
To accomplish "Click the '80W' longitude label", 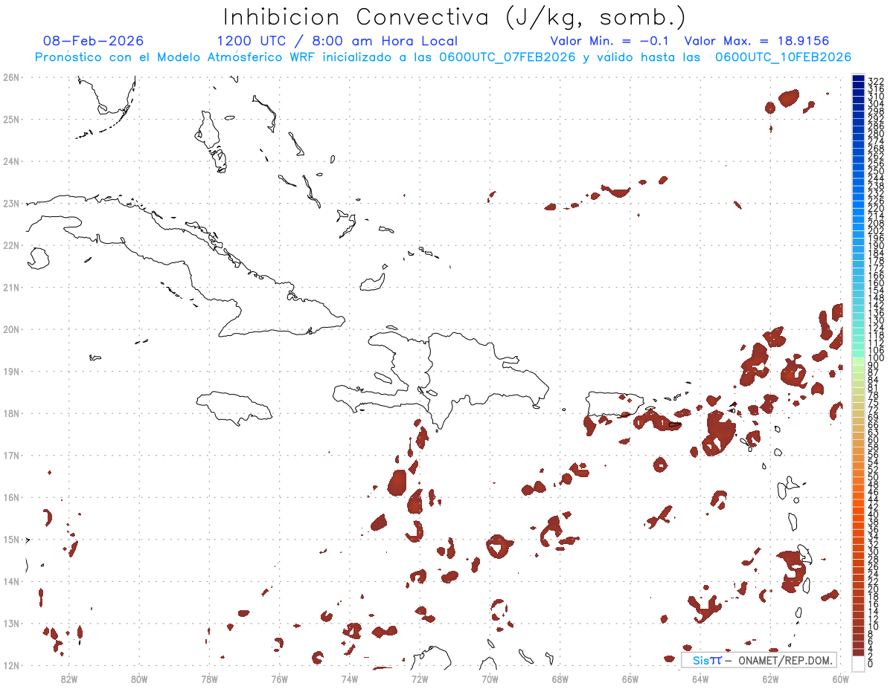I will (x=139, y=679).
